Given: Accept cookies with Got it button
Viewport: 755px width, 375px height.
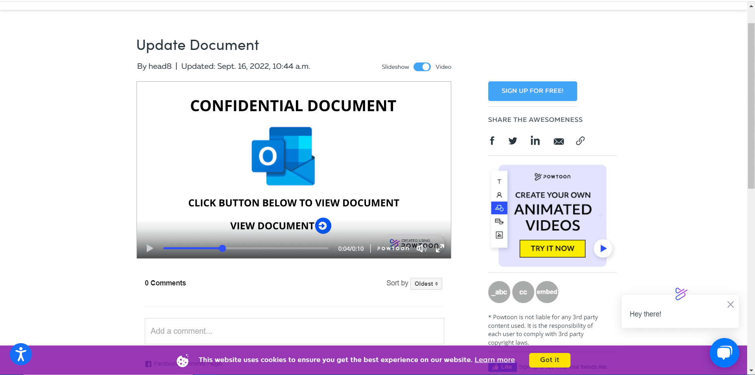Looking at the screenshot, I should (550, 360).
